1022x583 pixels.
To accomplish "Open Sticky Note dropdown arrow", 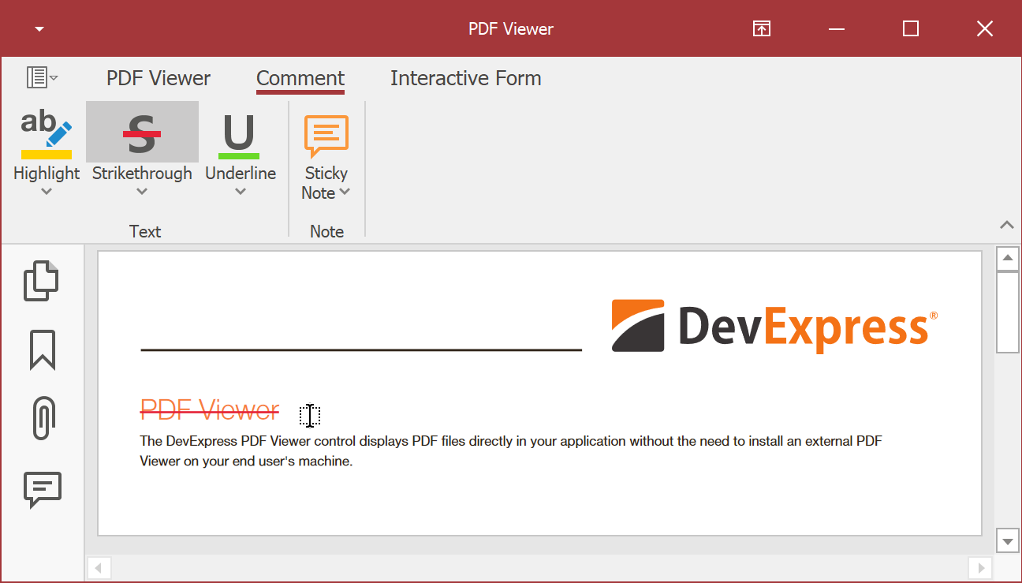I will pyautogui.click(x=345, y=192).
